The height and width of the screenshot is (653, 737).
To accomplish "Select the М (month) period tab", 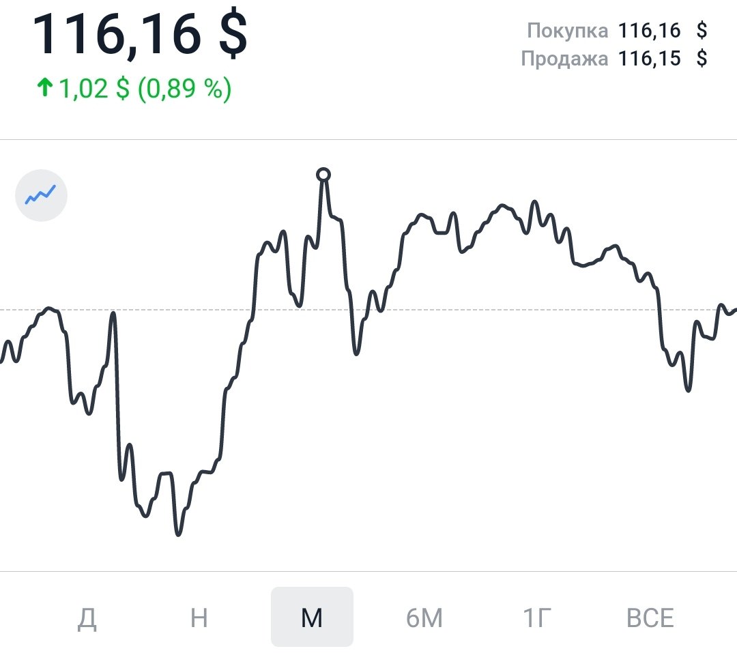I will click(x=312, y=618).
